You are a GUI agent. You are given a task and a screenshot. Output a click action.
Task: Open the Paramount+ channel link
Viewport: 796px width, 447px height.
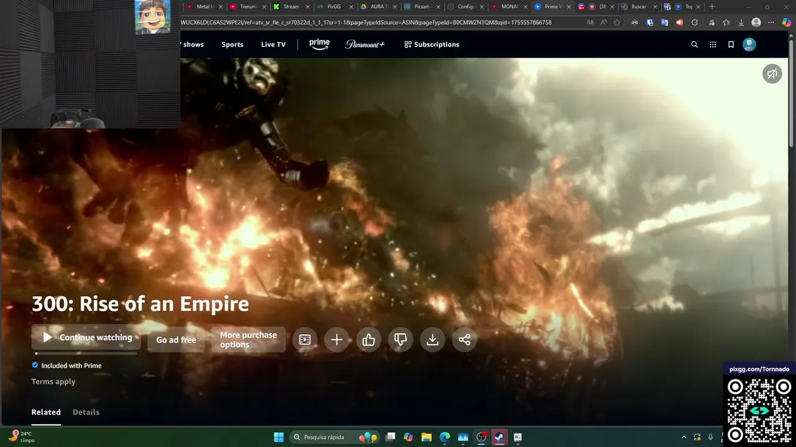(365, 45)
